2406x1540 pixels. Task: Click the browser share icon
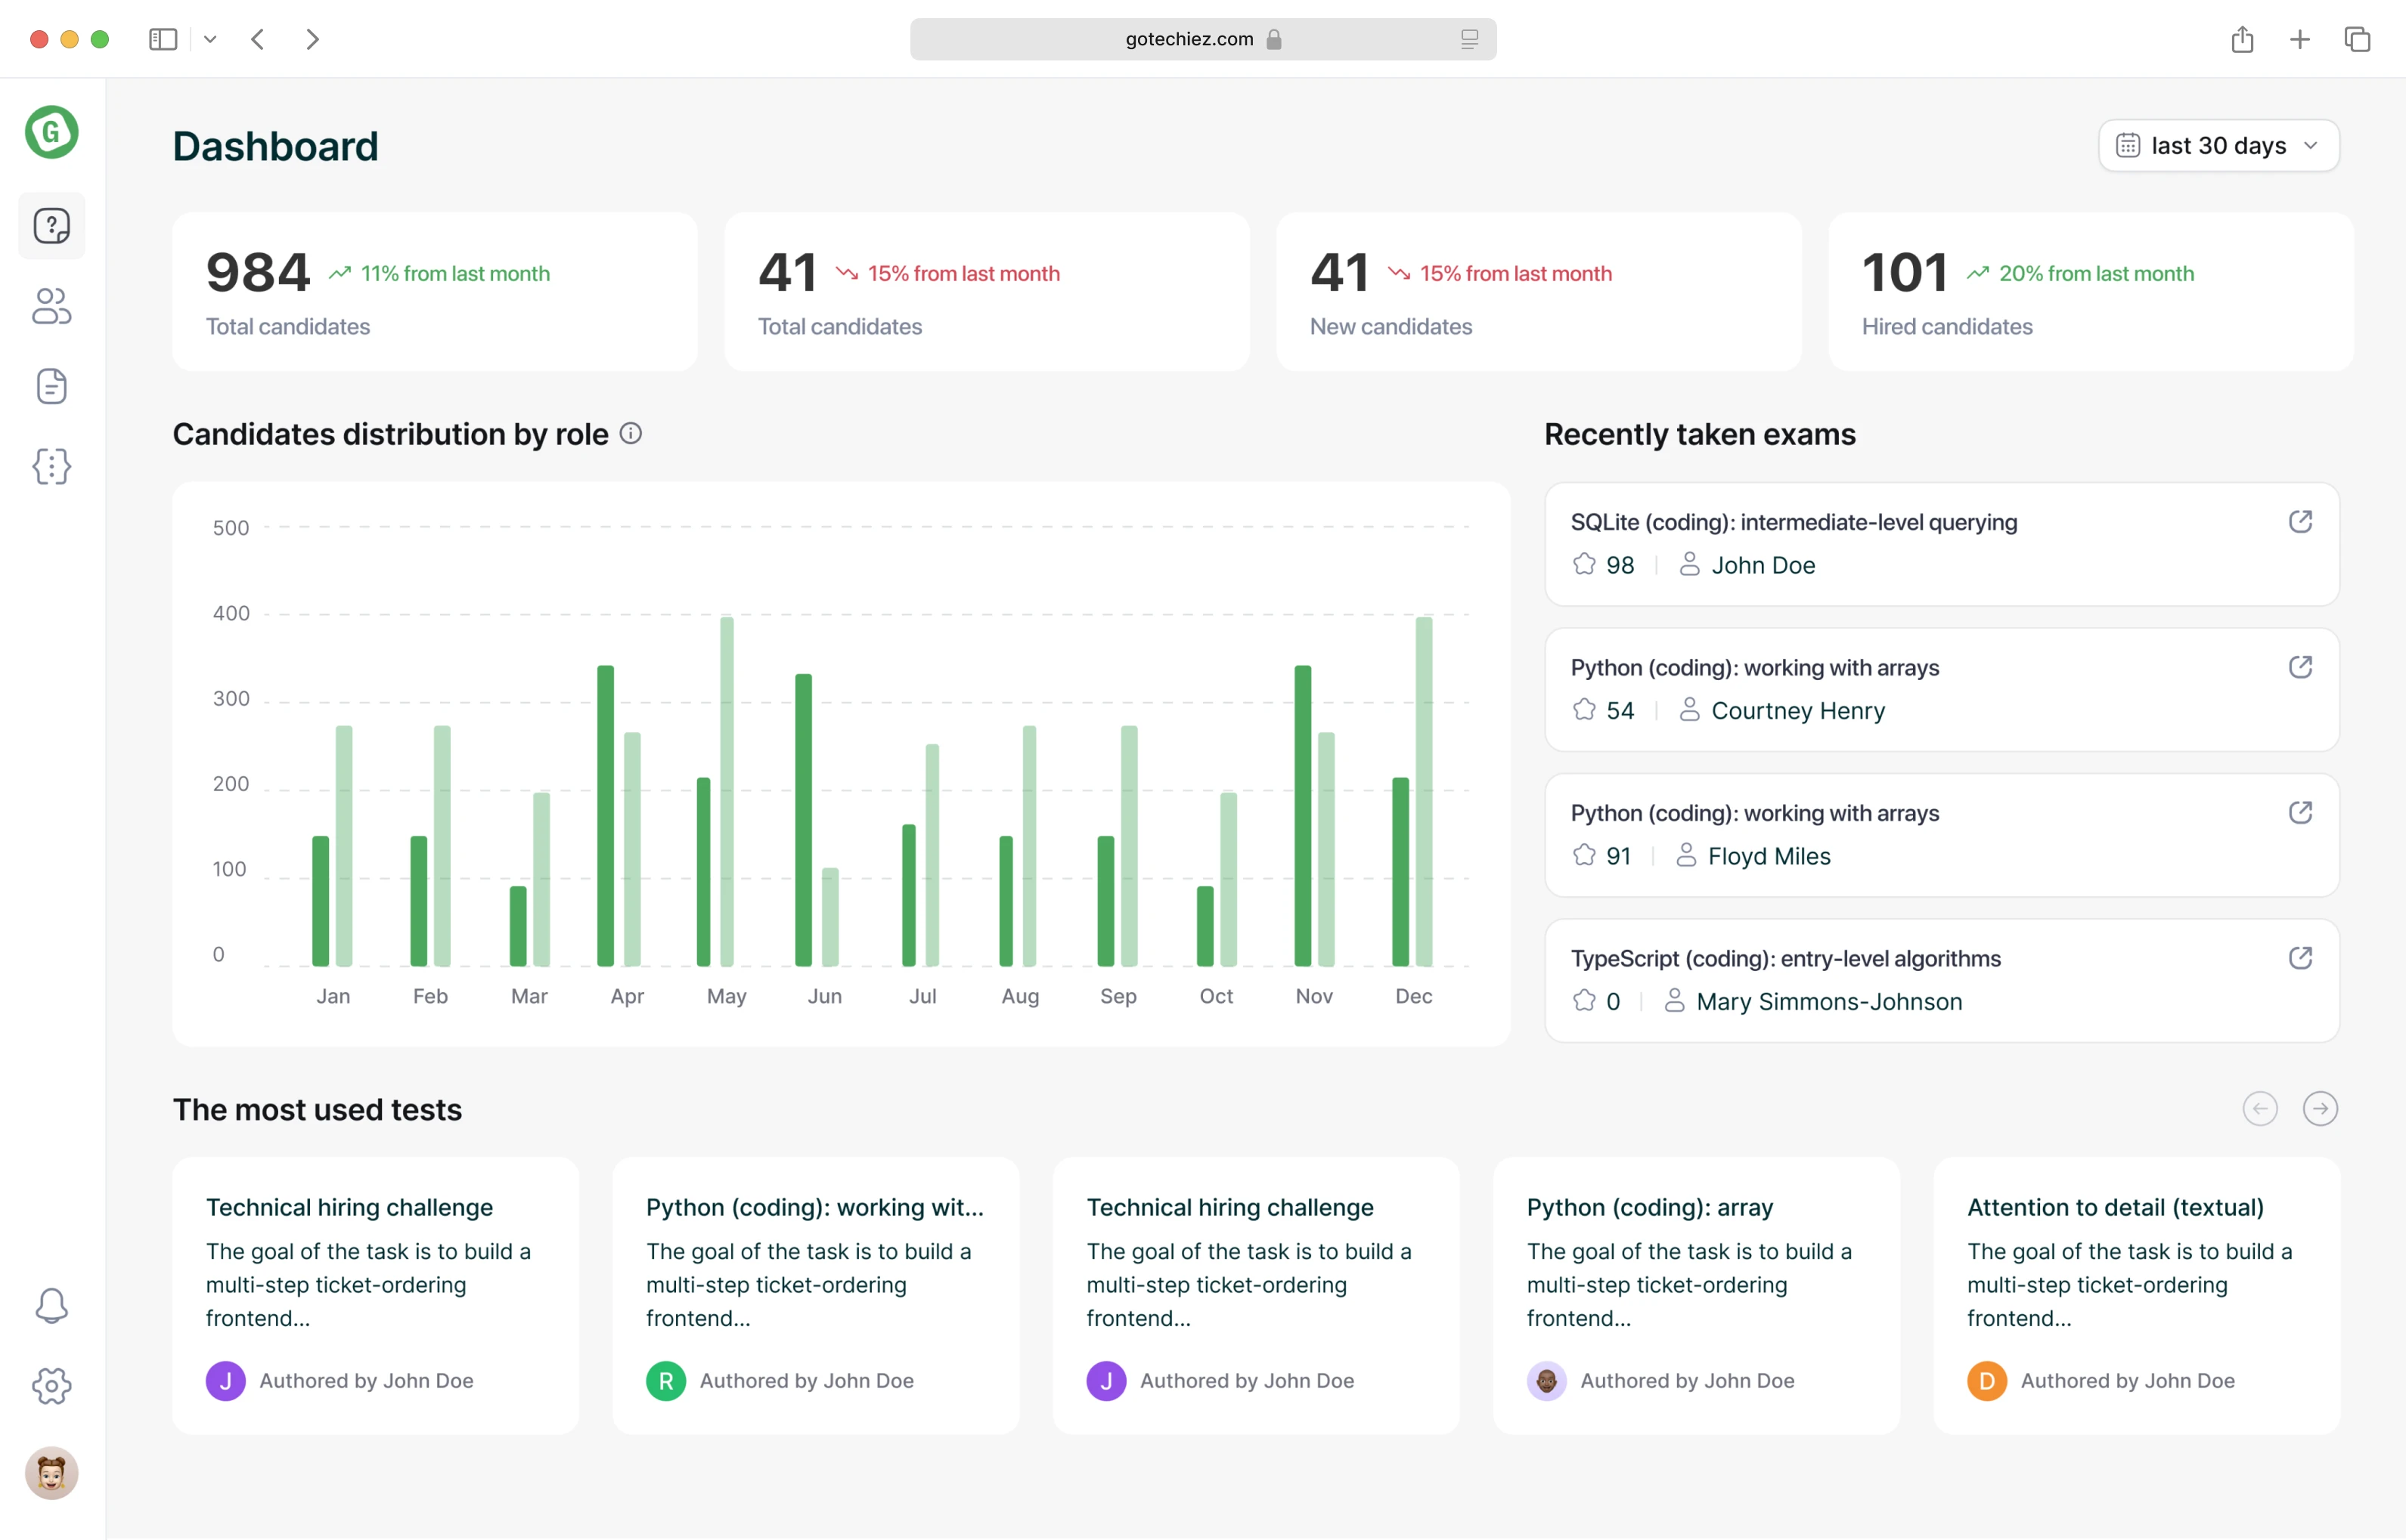tap(2242, 39)
